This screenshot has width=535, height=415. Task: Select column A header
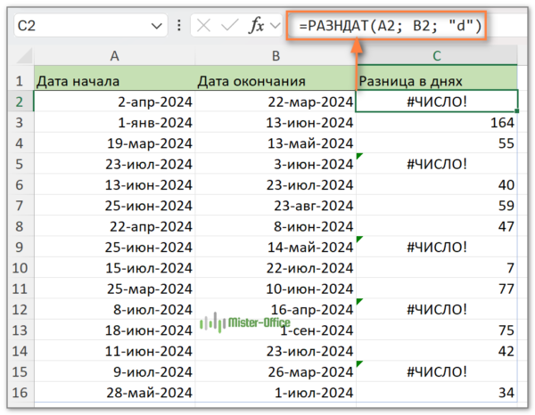pos(114,55)
